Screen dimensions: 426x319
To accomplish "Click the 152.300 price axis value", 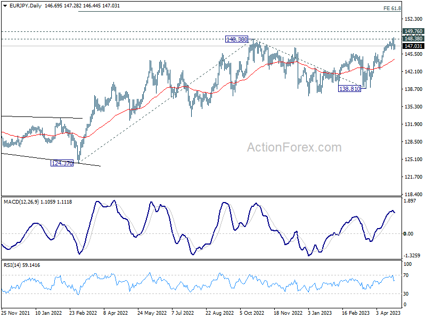I will point(414,19).
